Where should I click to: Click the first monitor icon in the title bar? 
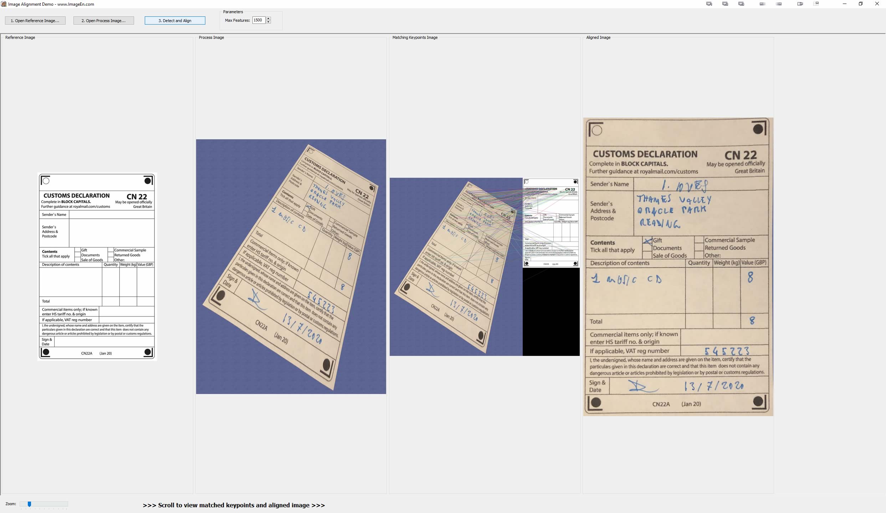tap(709, 4)
